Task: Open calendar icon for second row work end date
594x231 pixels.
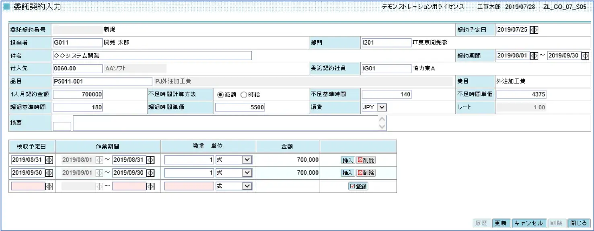Action: [150, 173]
